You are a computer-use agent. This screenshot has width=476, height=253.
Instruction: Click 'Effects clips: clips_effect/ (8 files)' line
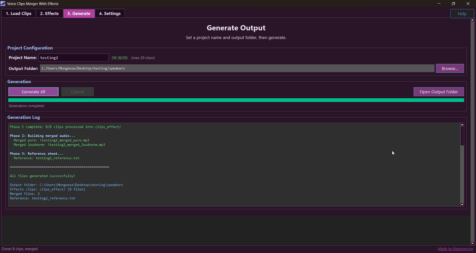point(48,189)
